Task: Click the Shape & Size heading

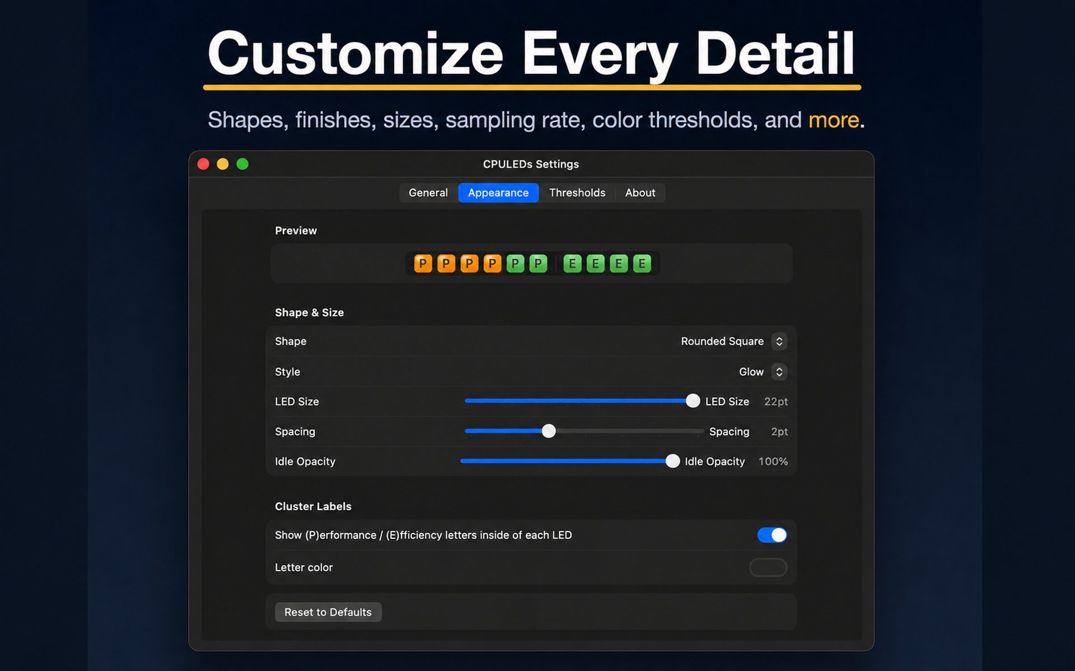Action: pos(309,313)
